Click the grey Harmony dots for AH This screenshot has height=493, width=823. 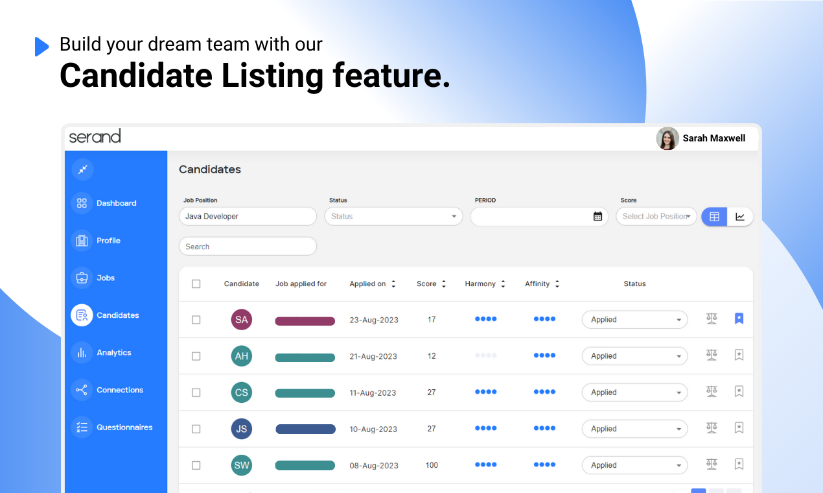[486, 355]
